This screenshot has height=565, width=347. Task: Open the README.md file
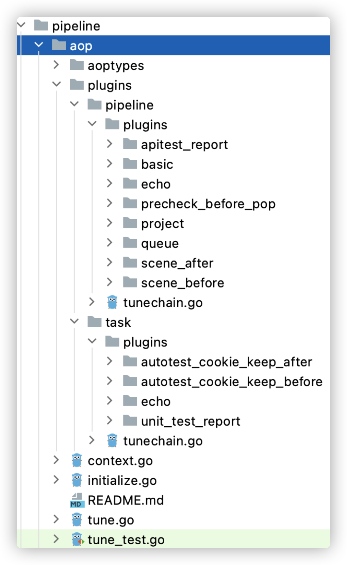point(125,500)
